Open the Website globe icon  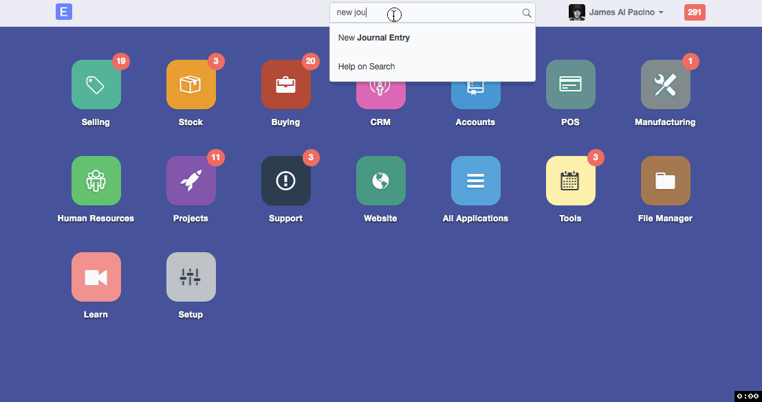tap(381, 181)
